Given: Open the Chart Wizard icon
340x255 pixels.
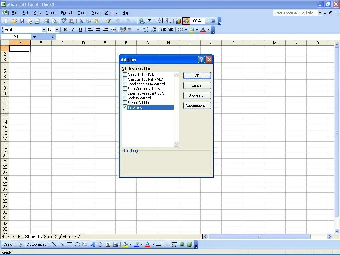Looking at the screenshot, I should click(x=178, y=21).
